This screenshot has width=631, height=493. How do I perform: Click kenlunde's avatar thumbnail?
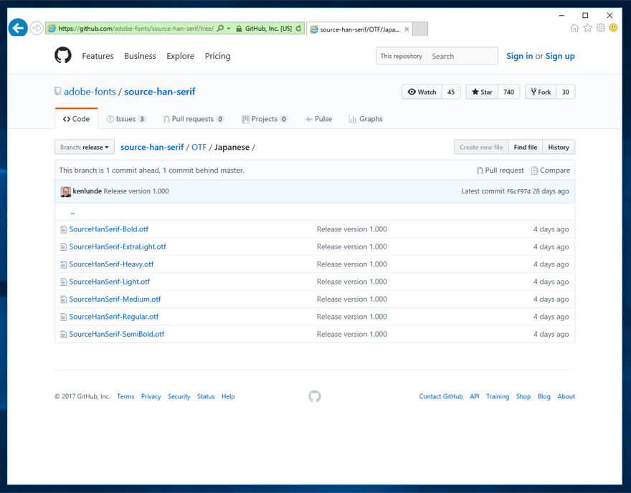[65, 191]
